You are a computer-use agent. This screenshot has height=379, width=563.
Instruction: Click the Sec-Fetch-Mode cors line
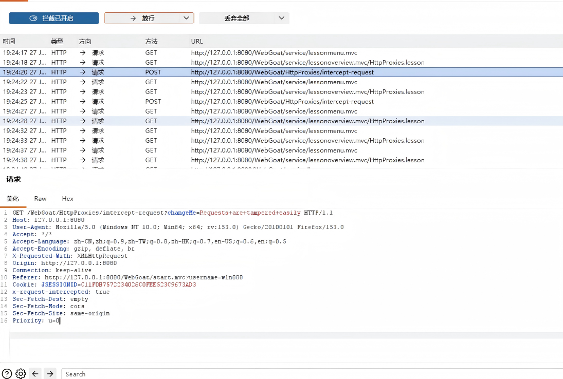pos(48,306)
